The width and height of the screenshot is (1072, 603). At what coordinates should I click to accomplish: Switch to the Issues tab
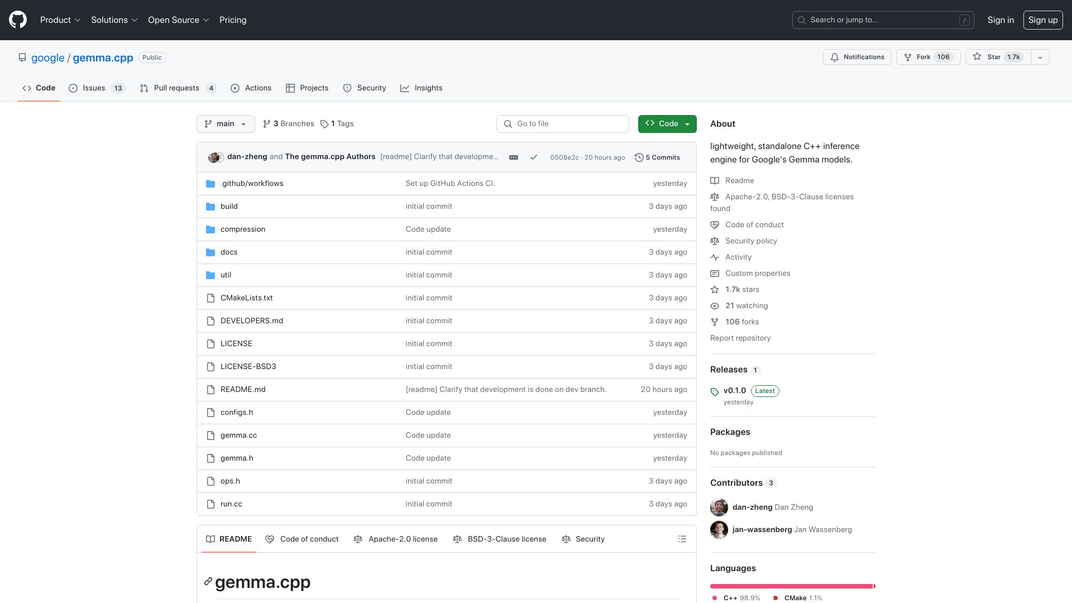pyautogui.click(x=97, y=88)
